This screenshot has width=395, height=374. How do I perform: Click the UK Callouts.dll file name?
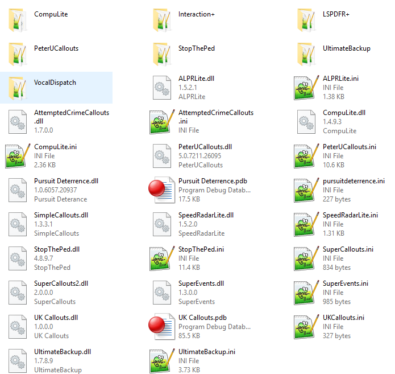tap(56, 318)
